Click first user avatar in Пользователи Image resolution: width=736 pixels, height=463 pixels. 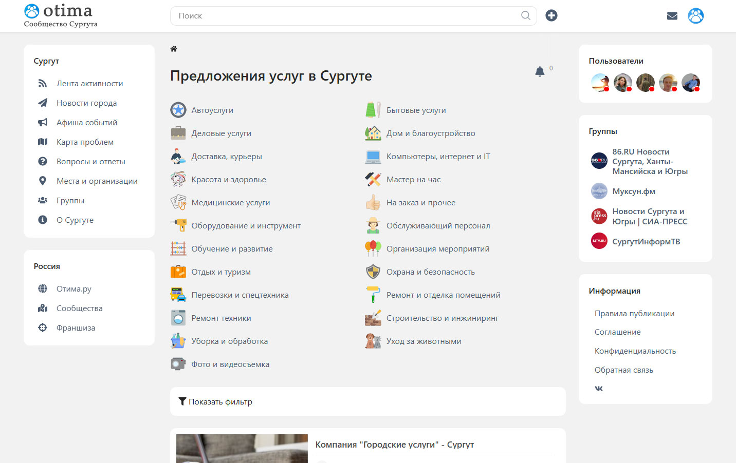pyautogui.click(x=600, y=82)
